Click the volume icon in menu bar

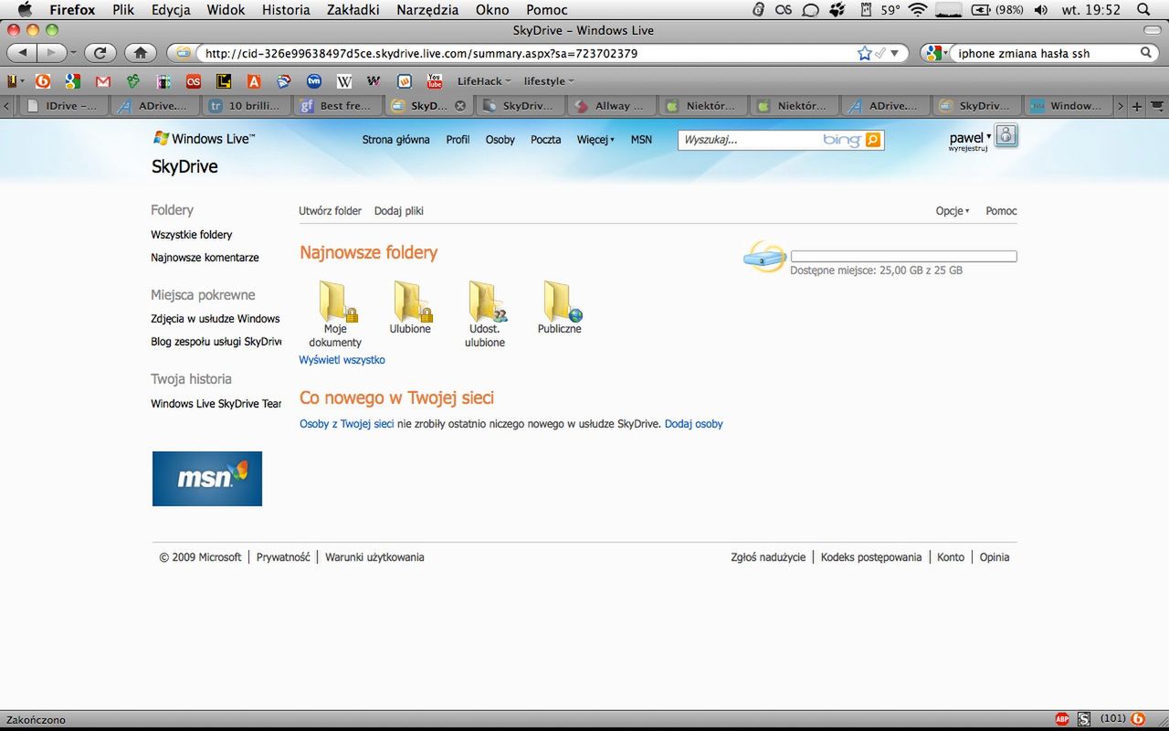coord(1041,10)
